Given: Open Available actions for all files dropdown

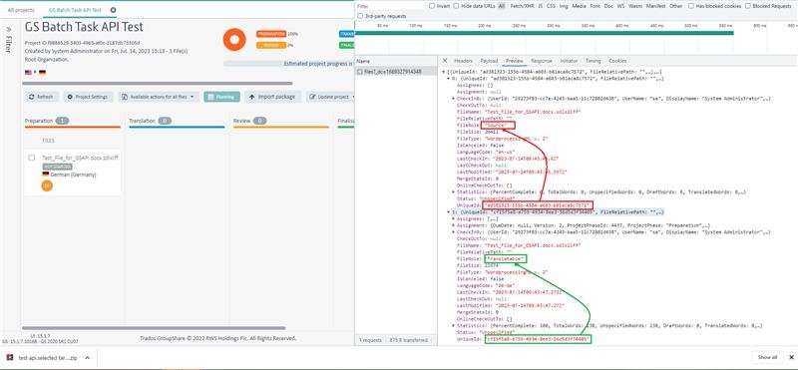Looking at the screenshot, I should pos(159,97).
